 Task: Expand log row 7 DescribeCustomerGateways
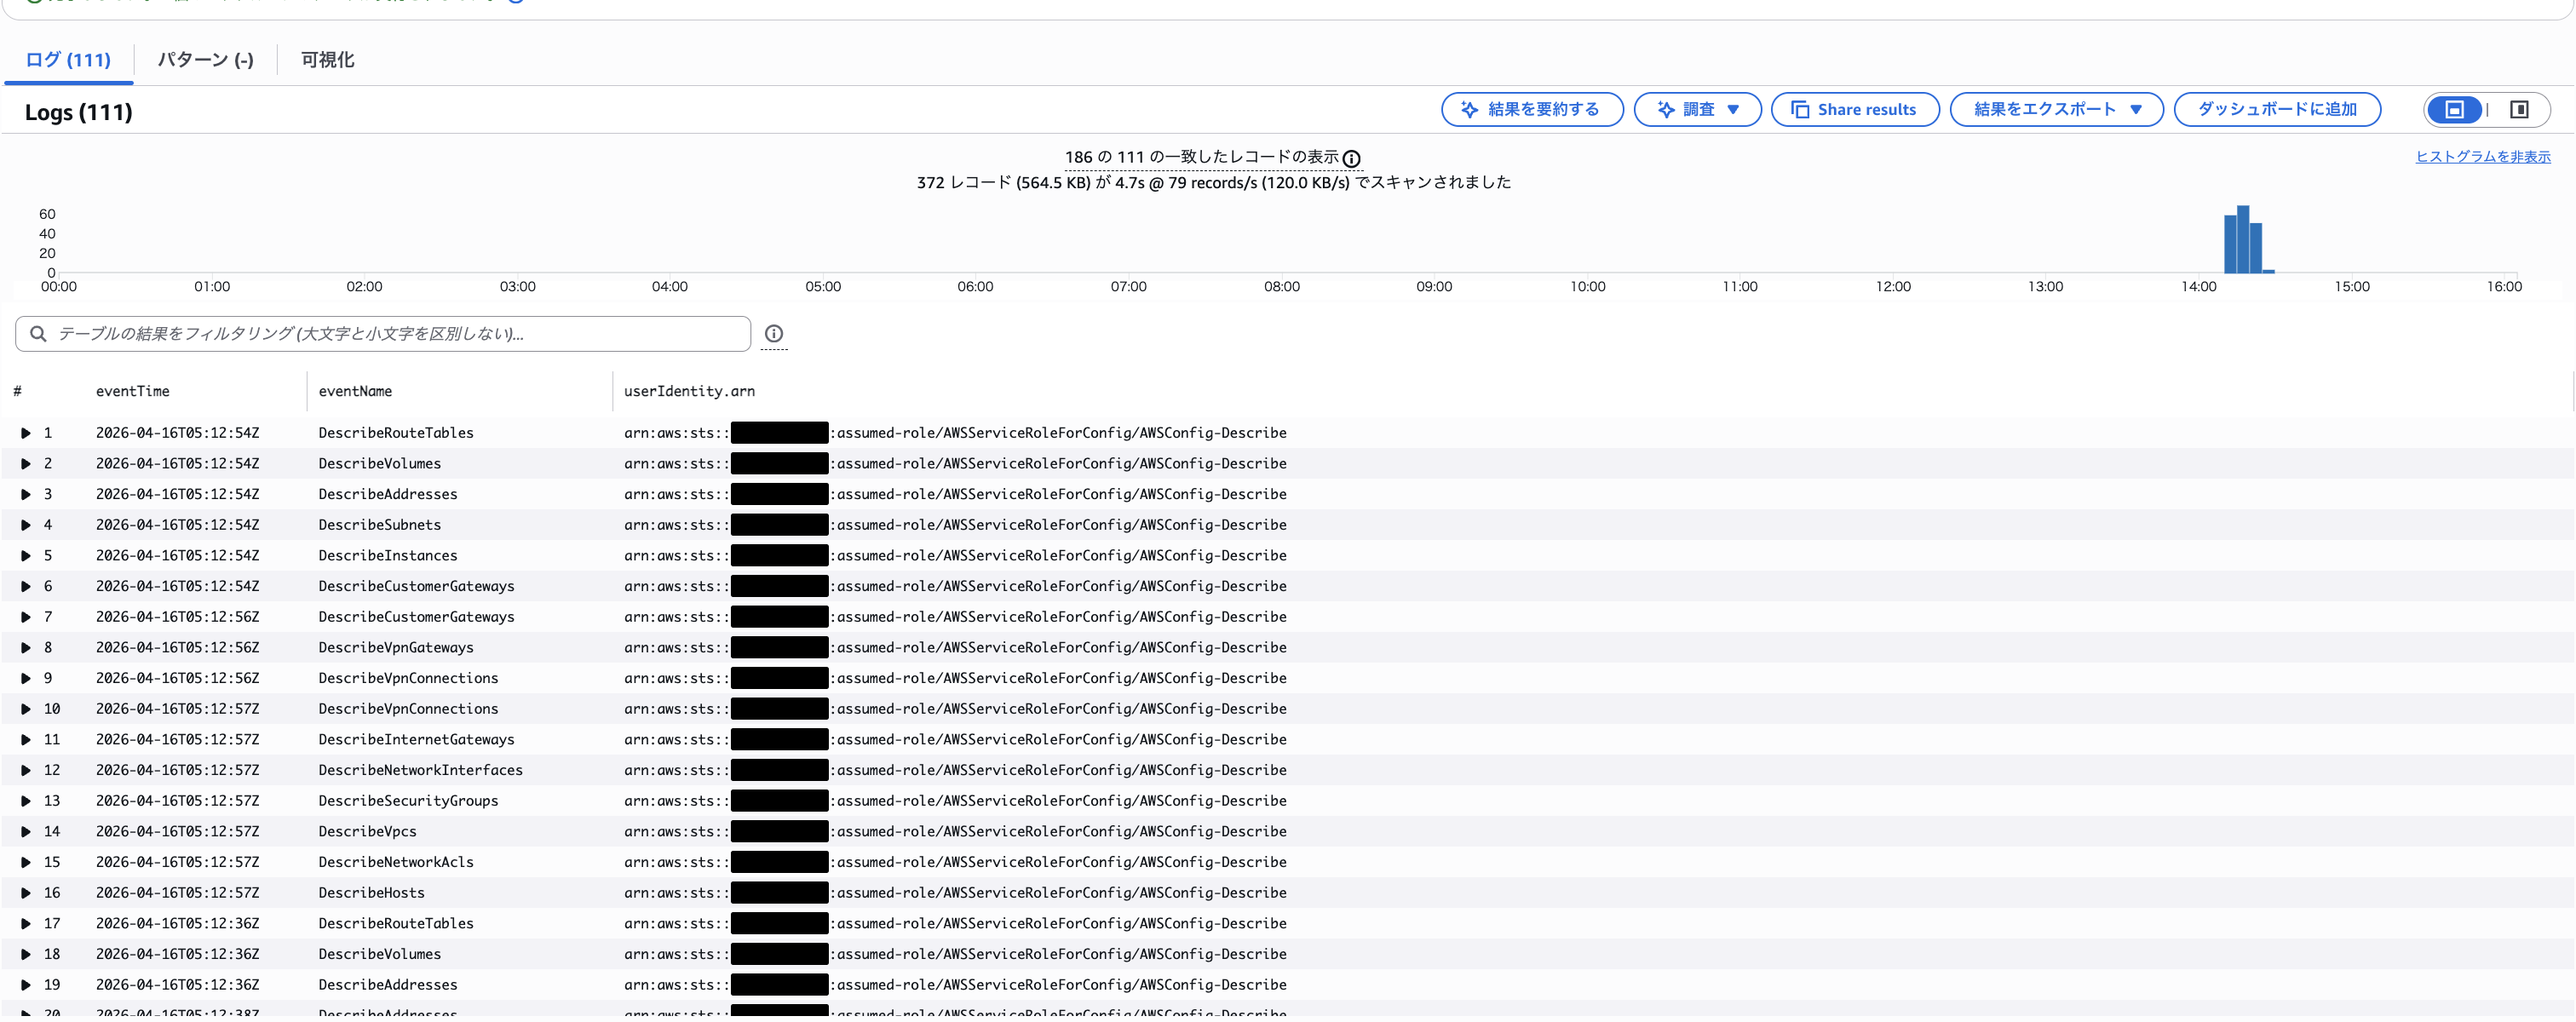26,617
